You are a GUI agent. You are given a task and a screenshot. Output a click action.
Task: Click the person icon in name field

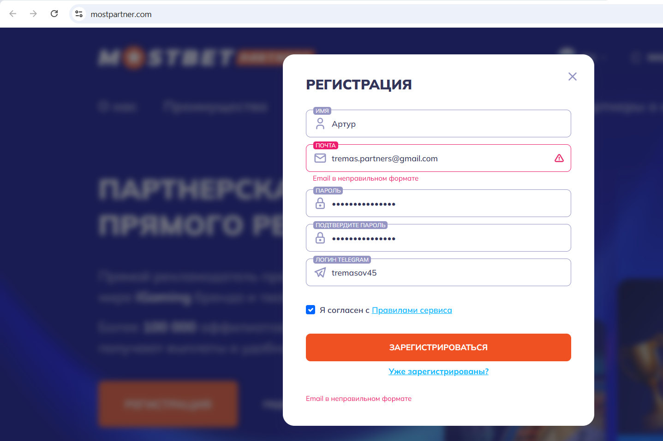pyautogui.click(x=320, y=123)
